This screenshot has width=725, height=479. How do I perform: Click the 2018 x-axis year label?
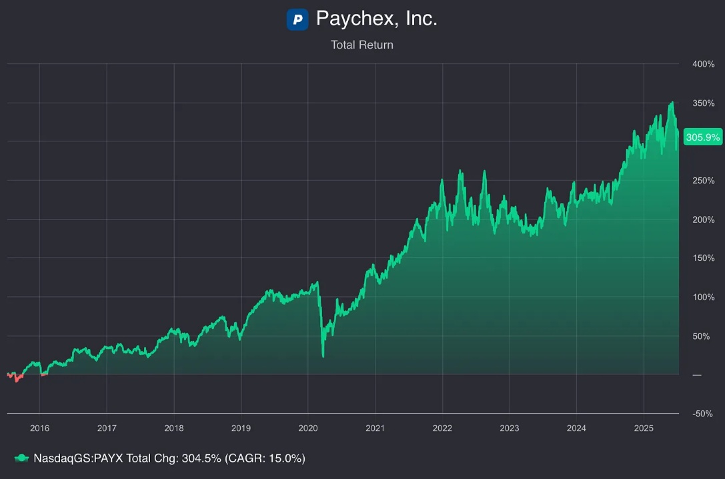coord(174,428)
